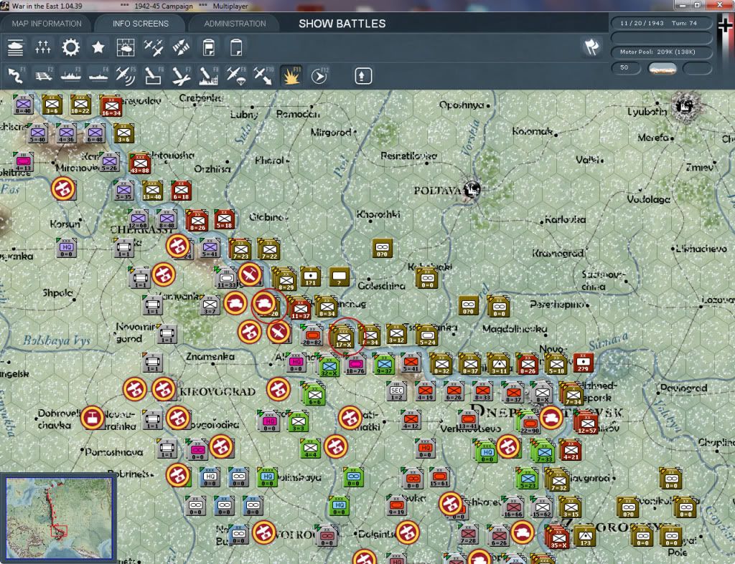Click the field showing 50

click(x=626, y=68)
